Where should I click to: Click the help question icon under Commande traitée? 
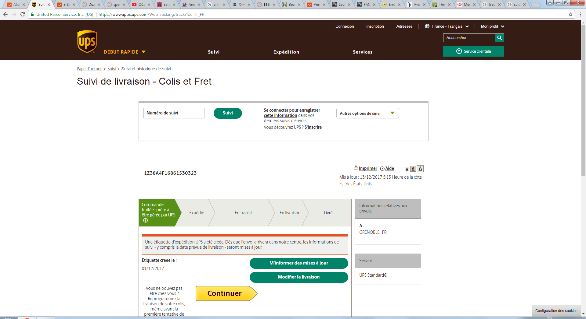pos(146,220)
